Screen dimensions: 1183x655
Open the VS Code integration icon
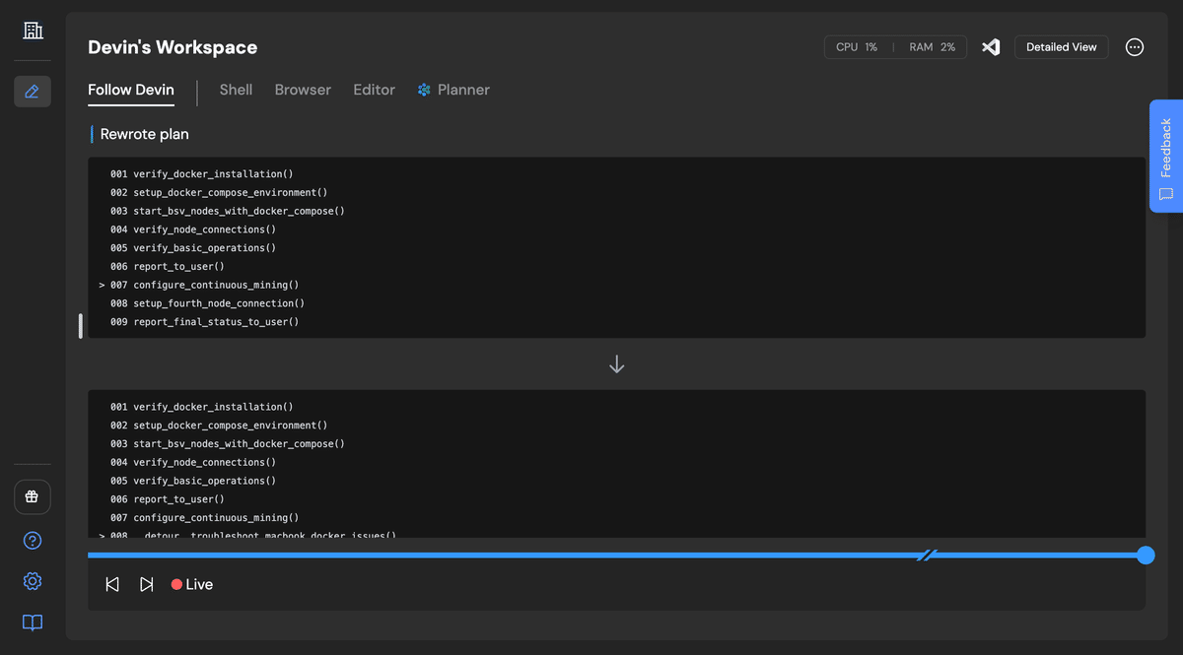(990, 46)
